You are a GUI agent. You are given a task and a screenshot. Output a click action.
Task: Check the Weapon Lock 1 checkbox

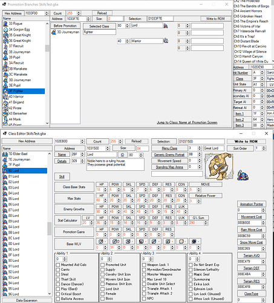click(x=144, y=265)
